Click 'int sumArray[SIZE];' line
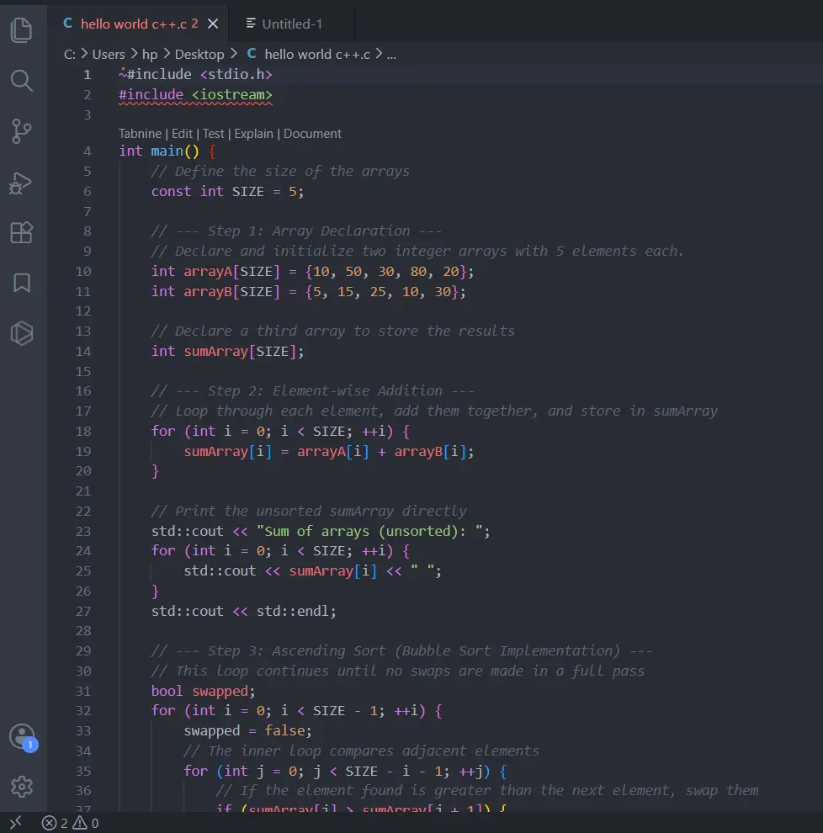Viewport: 823px width, 833px height. point(227,351)
